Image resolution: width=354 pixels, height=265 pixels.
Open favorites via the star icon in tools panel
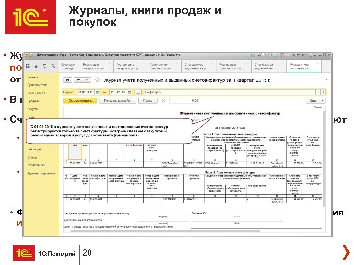point(36,66)
